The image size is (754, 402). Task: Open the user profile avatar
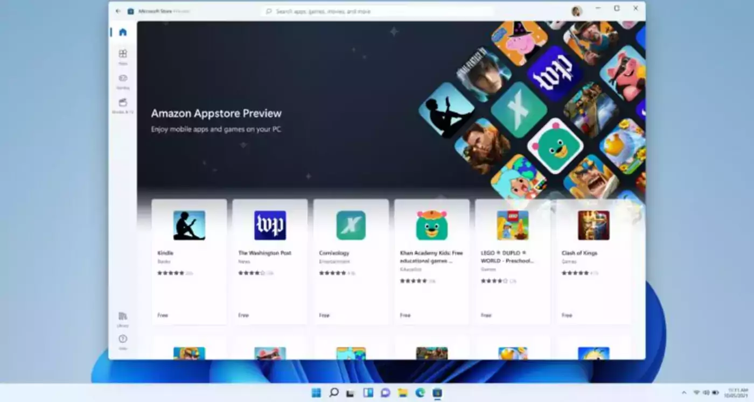tap(577, 11)
